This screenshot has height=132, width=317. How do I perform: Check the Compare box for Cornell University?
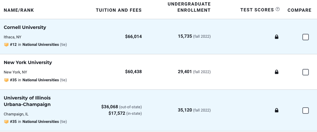pyautogui.click(x=306, y=37)
